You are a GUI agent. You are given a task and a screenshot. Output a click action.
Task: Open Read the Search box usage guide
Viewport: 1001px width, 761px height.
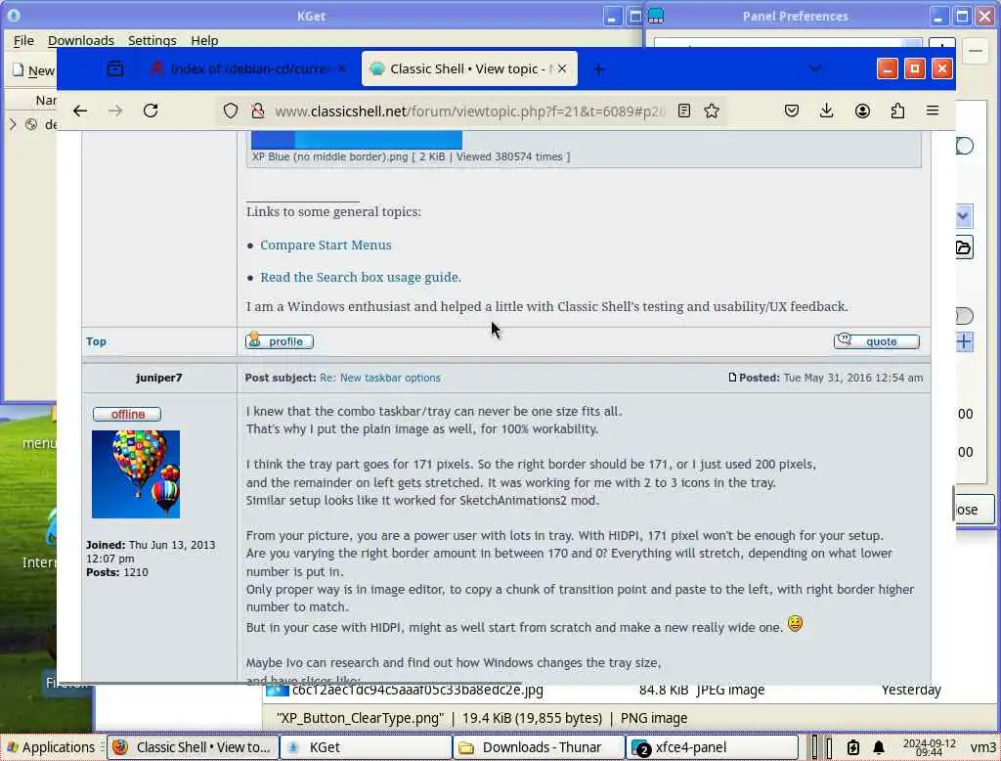[361, 277]
